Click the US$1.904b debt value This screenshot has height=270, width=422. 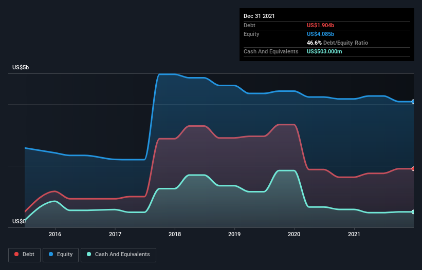[320, 25]
